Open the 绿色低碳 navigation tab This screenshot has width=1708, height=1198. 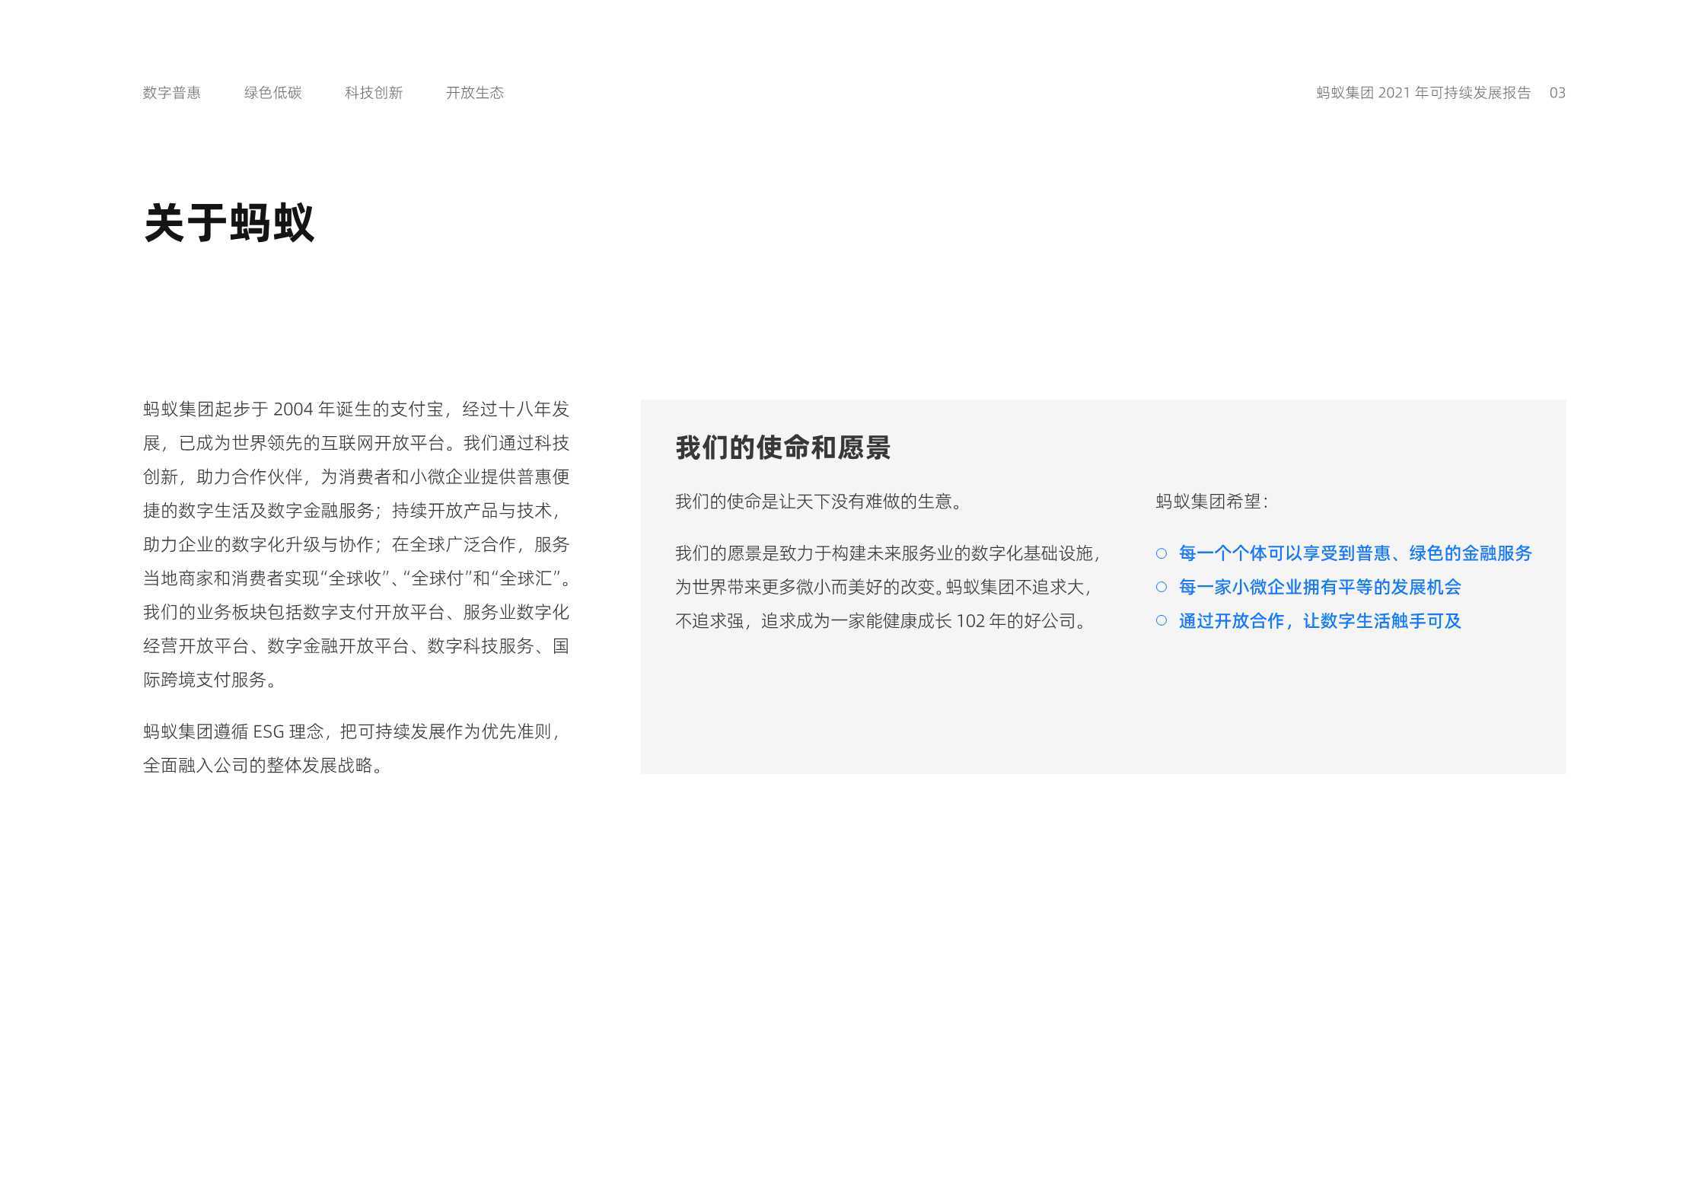point(272,93)
